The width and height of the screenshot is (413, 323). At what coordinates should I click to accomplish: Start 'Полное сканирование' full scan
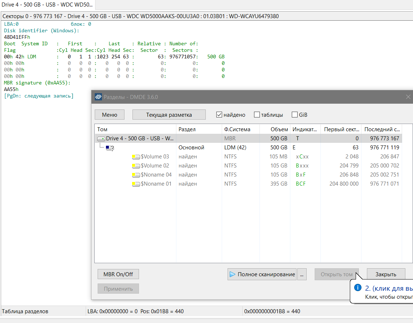click(x=262, y=274)
